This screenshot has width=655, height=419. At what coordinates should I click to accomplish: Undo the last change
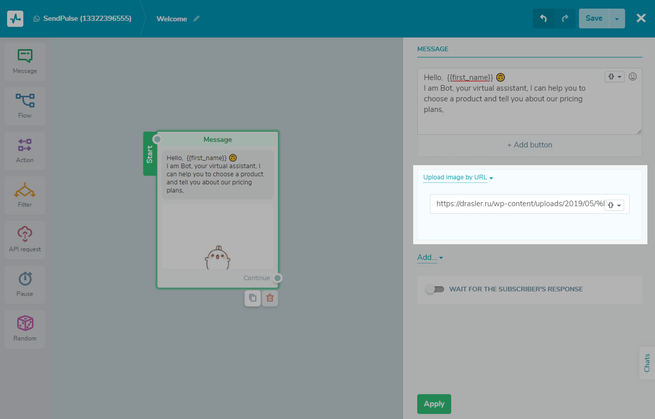(543, 18)
